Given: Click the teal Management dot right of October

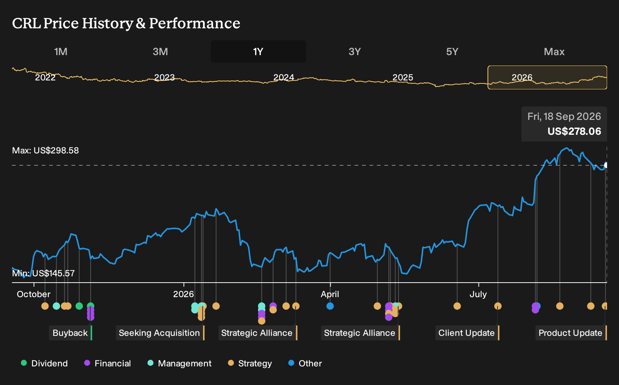Looking at the screenshot, I should click(56, 306).
